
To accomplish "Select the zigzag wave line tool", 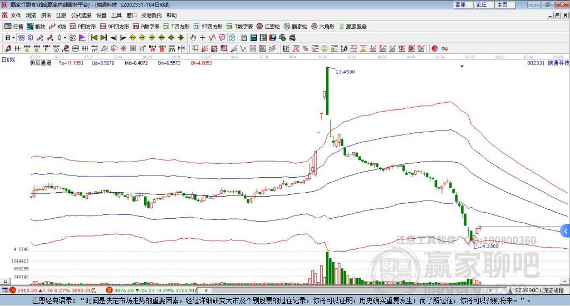I will [x=243, y=48].
